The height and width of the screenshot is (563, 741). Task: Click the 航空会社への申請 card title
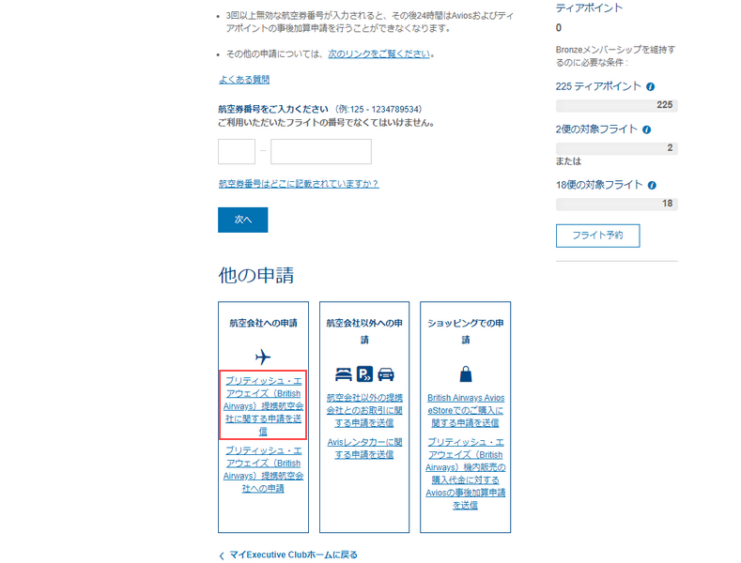click(x=263, y=323)
